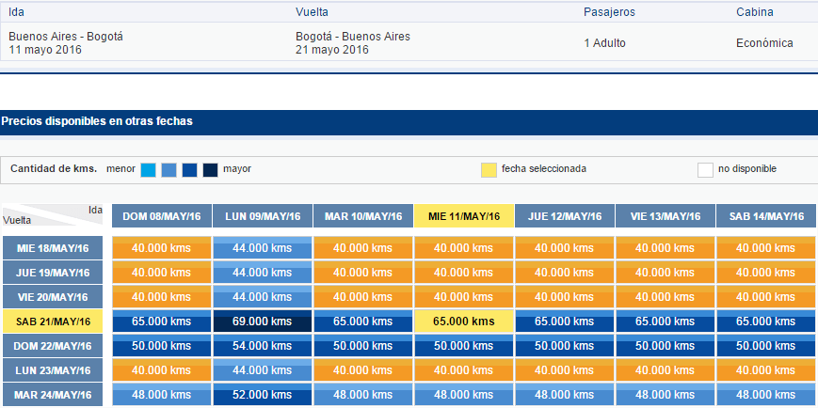Click the 11 mayo 2016 outbound date
Image resolution: width=818 pixels, height=408 pixels.
click(x=45, y=50)
